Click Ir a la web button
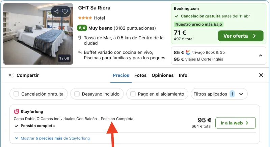The width and height of the screenshot is (270, 147). (x=235, y=123)
